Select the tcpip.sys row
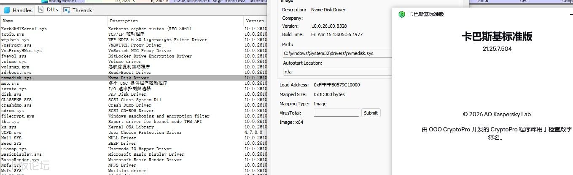This screenshot has width=573, height=175. pos(134,34)
